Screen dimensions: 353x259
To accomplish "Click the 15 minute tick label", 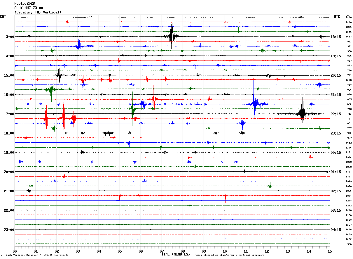I will coord(330,251).
